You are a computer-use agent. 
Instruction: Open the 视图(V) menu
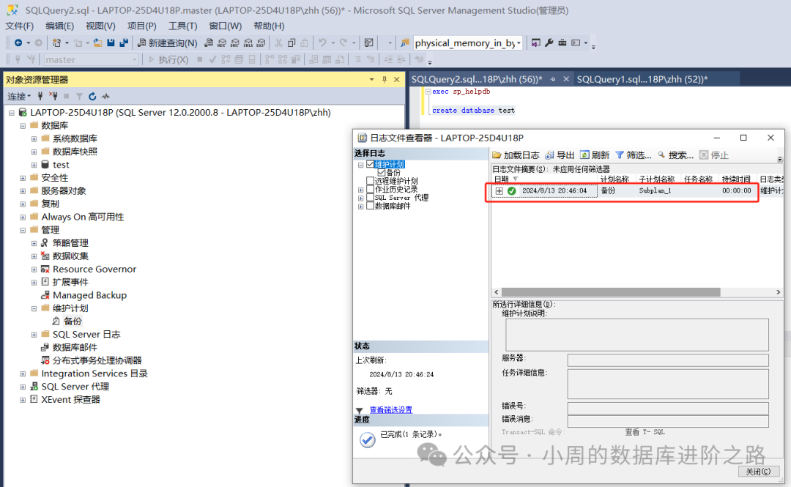[100, 26]
